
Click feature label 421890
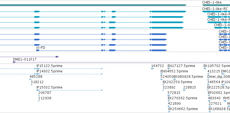(x=174, y=103)
